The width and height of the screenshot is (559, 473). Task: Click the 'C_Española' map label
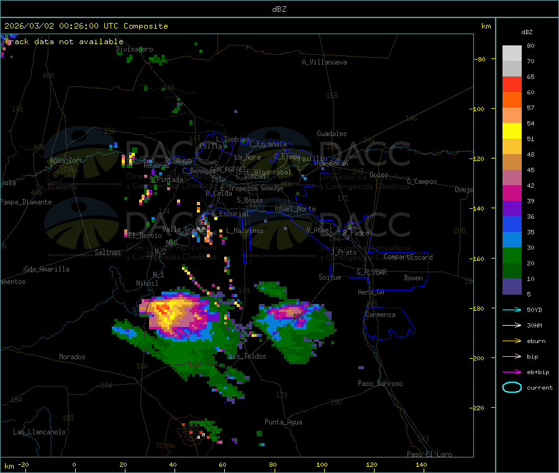click(x=268, y=144)
